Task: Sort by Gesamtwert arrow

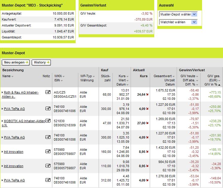Action: point(173,77)
